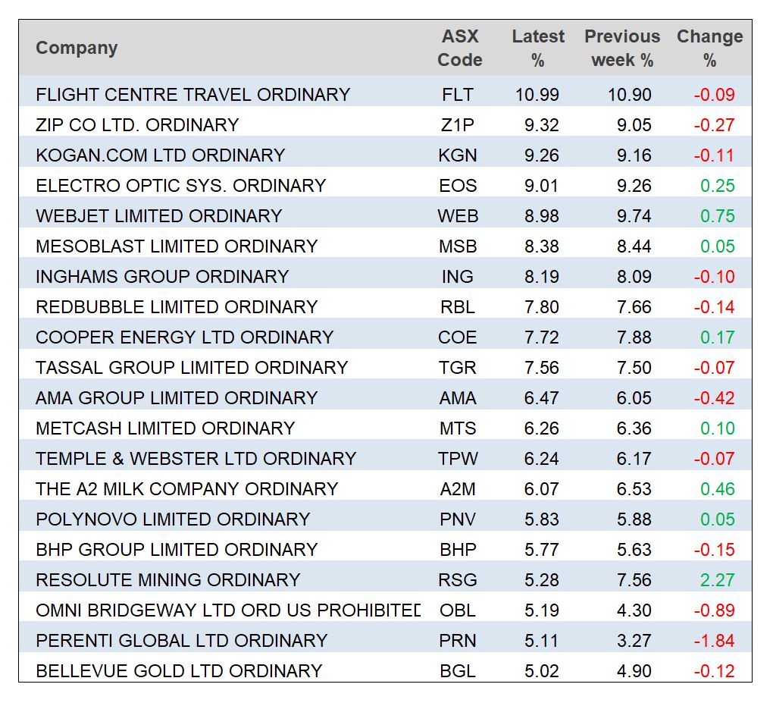This screenshot has height=703, width=773.
Task: Click the RBL ticker code
Action: (x=457, y=307)
